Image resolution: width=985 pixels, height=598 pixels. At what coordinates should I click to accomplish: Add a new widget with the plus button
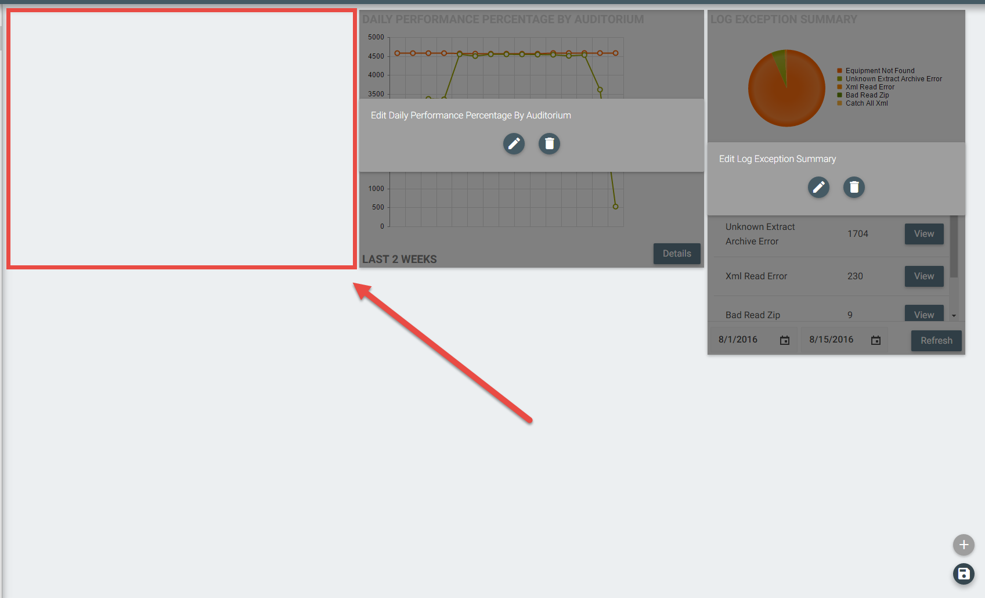(964, 545)
